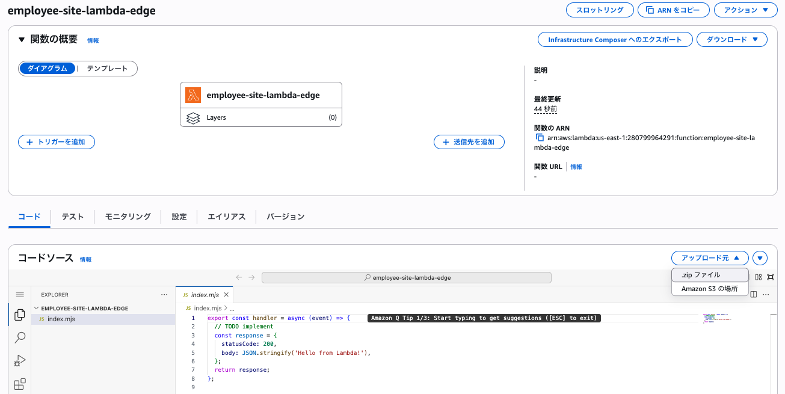The height and width of the screenshot is (394, 785).
Task: Click the // TODO implement comment line
Action: coord(244,327)
